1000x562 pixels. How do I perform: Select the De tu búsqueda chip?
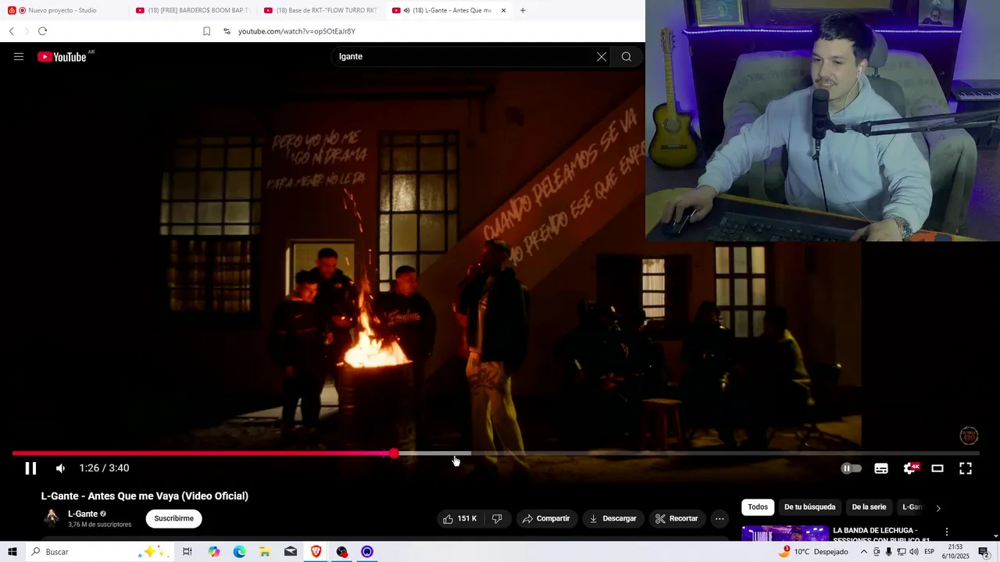809,507
